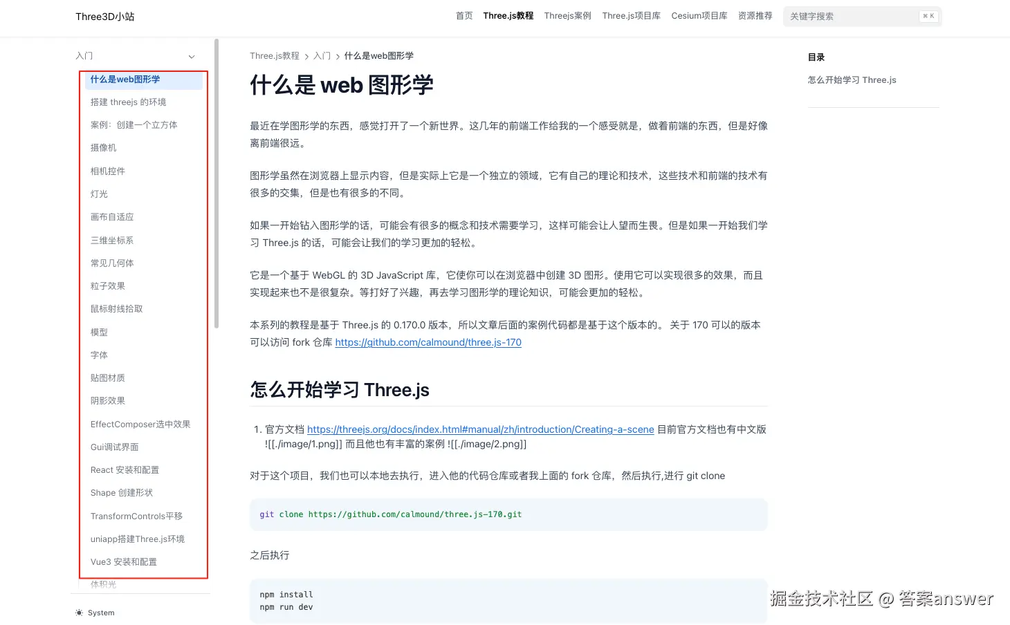Open the 资源推荐 menu item
Image resolution: width=1010 pixels, height=625 pixels.
coord(755,16)
